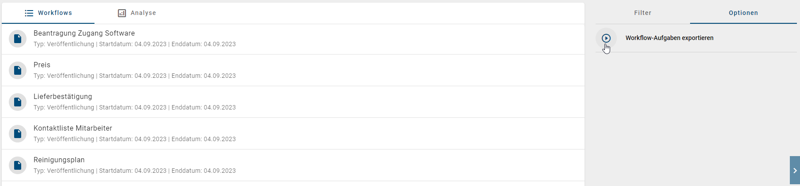Click the Reinigungsplan details line
This screenshot has width=800, height=186.
coord(135,171)
